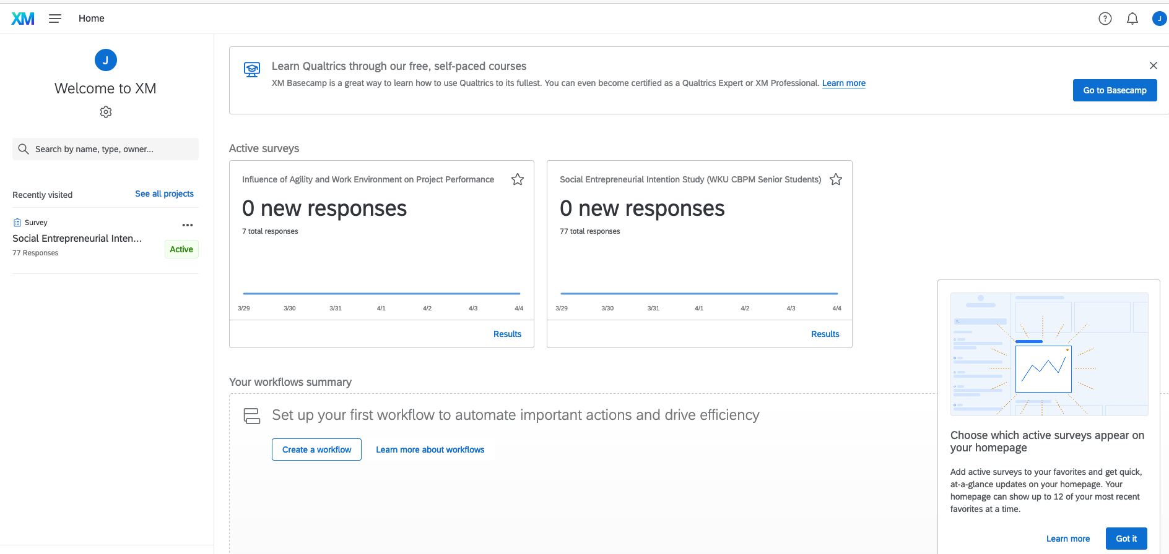The image size is (1169, 554).
Task: Click the 7 total responses text
Action: [x=270, y=231]
